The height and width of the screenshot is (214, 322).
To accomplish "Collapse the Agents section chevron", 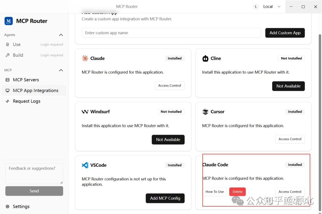I will pos(61,35).
